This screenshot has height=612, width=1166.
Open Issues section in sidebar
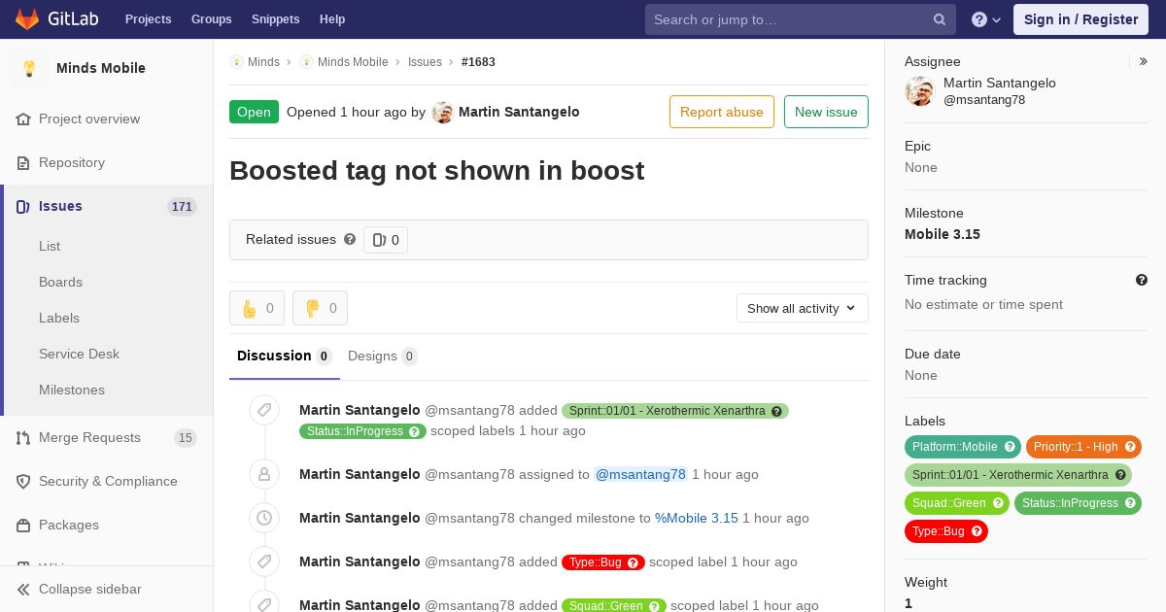107,206
